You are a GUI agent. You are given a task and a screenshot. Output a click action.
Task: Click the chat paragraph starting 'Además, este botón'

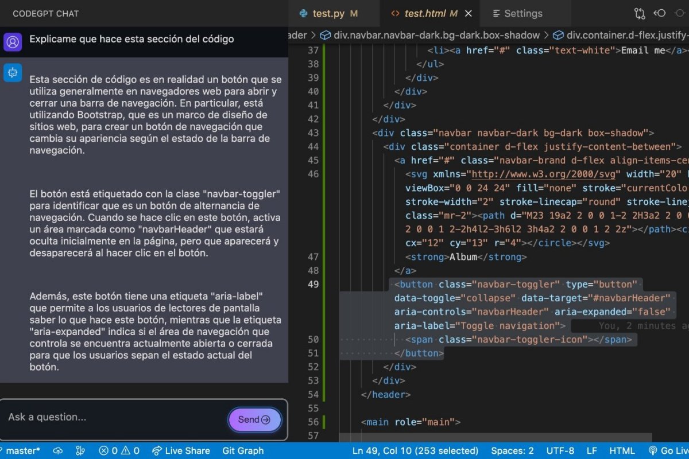(156, 331)
